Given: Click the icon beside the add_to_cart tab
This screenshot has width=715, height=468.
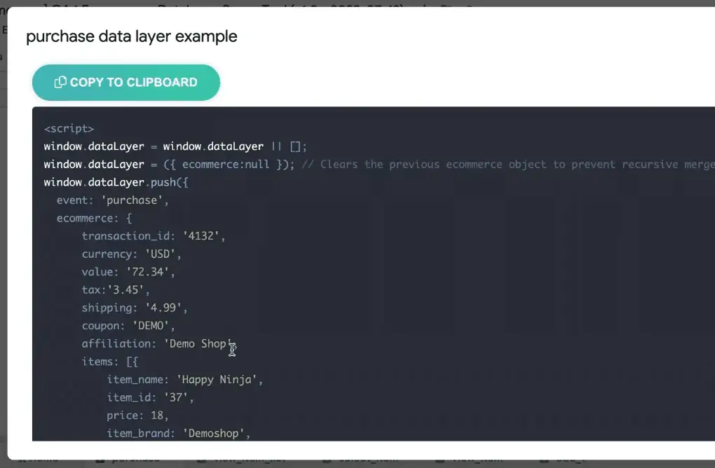Looking at the screenshot, I should point(545,460).
